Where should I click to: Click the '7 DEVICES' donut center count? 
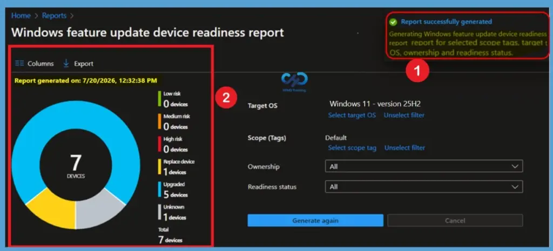(76, 166)
